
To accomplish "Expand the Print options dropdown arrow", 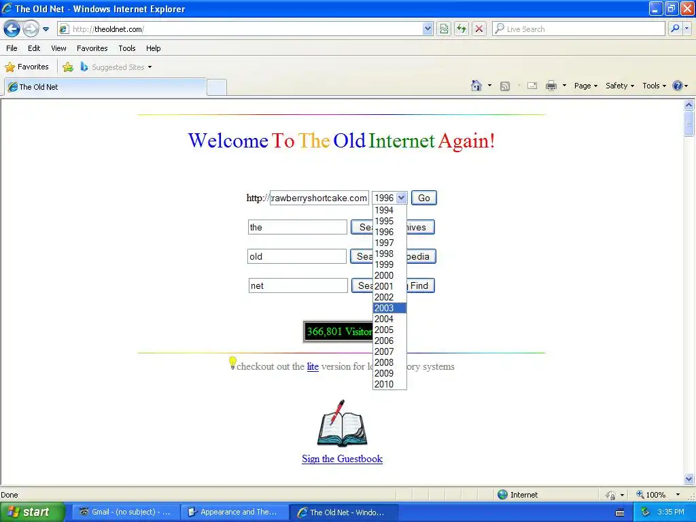I will pos(564,86).
